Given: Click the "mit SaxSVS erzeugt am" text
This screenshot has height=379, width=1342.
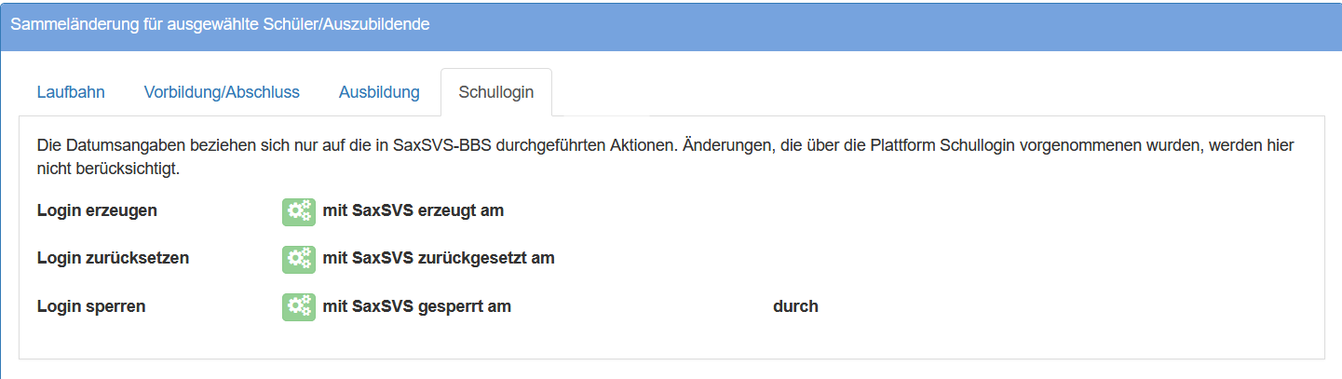Looking at the screenshot, I should [x=413, y=210].
